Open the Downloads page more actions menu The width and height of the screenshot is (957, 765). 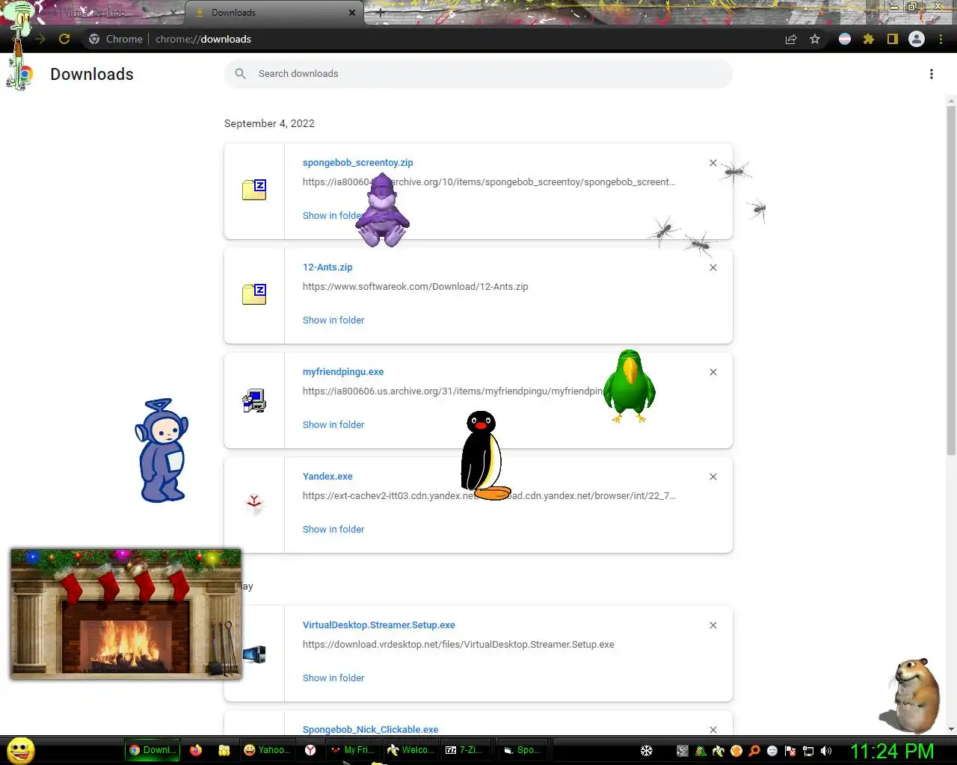932,74
